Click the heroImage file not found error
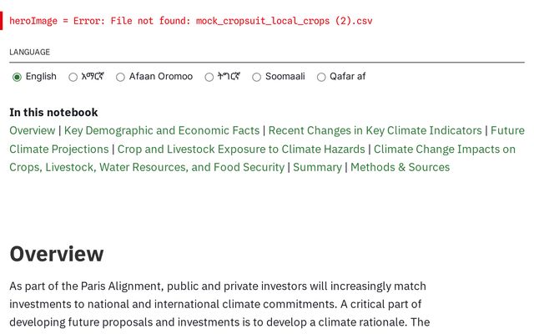This screenshot has width=534, height=334. (191, 20)
